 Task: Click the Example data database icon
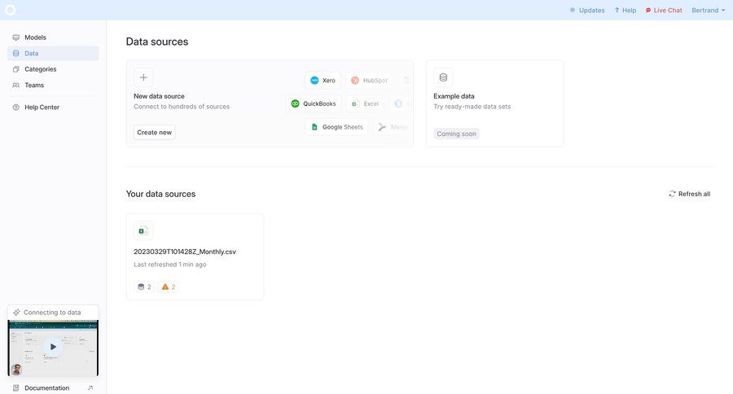pyautogui.click(x=443, y=77)
